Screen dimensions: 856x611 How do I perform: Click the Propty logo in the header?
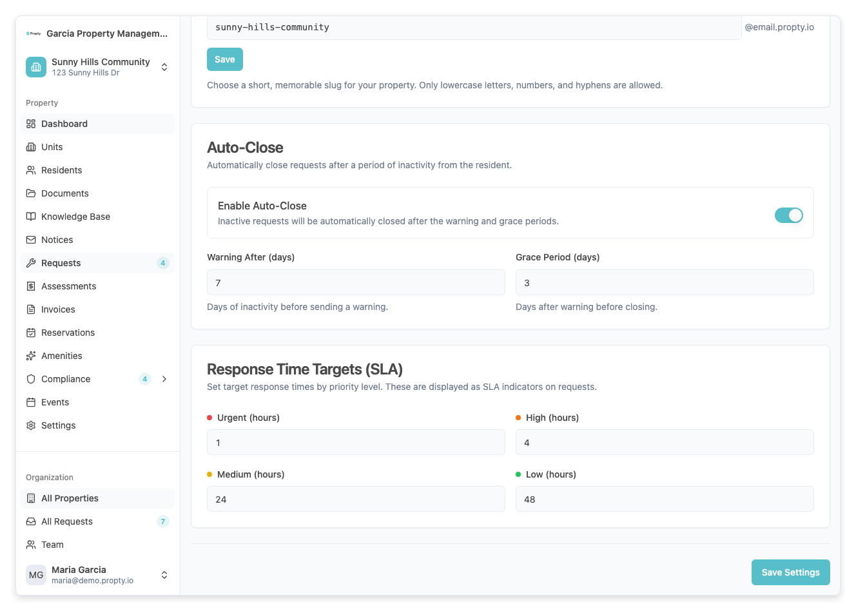click(34, 34)
